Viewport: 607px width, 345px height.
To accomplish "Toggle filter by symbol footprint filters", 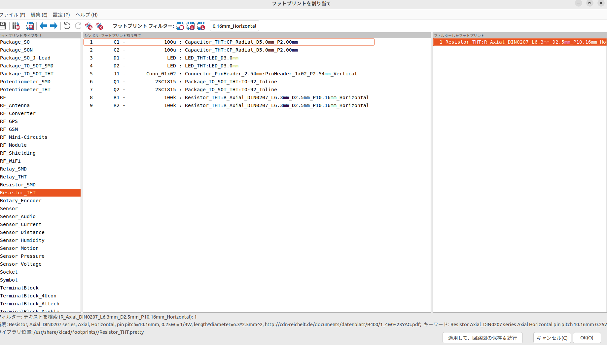I will [180, 26].
